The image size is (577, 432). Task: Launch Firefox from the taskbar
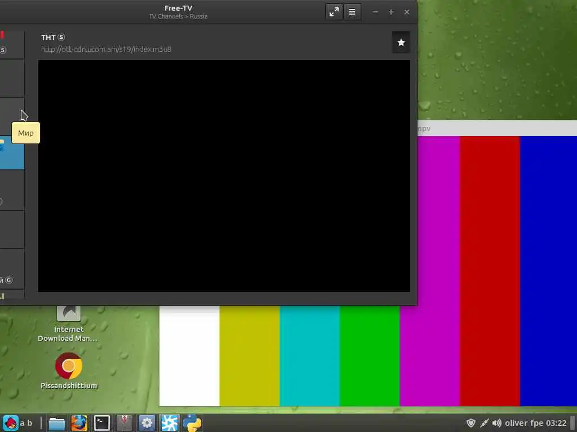(79, 423)
